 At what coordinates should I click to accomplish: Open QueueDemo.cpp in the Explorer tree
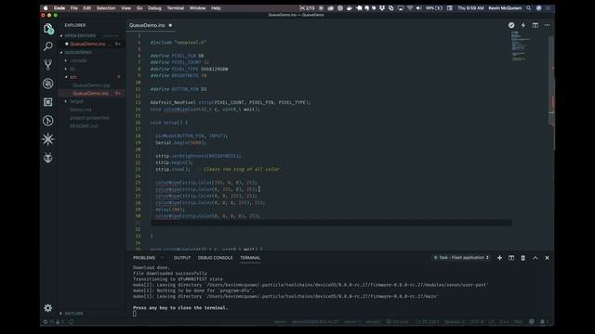pyautogui.click(x=91, y=85)
